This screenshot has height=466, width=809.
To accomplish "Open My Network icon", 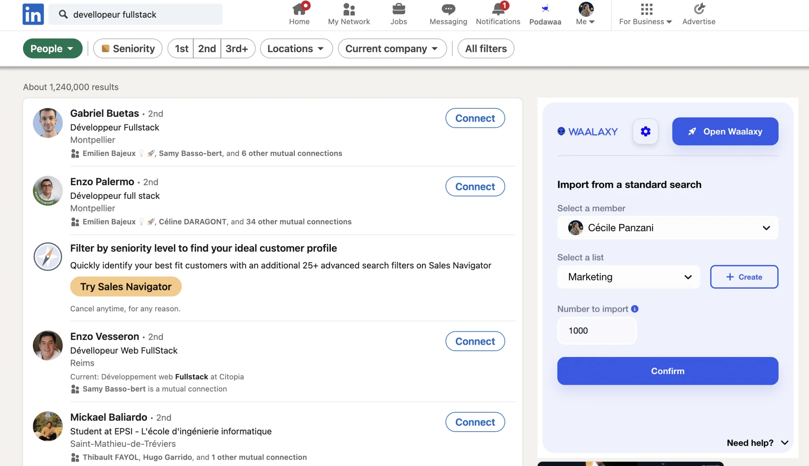I will coord(349,9).
